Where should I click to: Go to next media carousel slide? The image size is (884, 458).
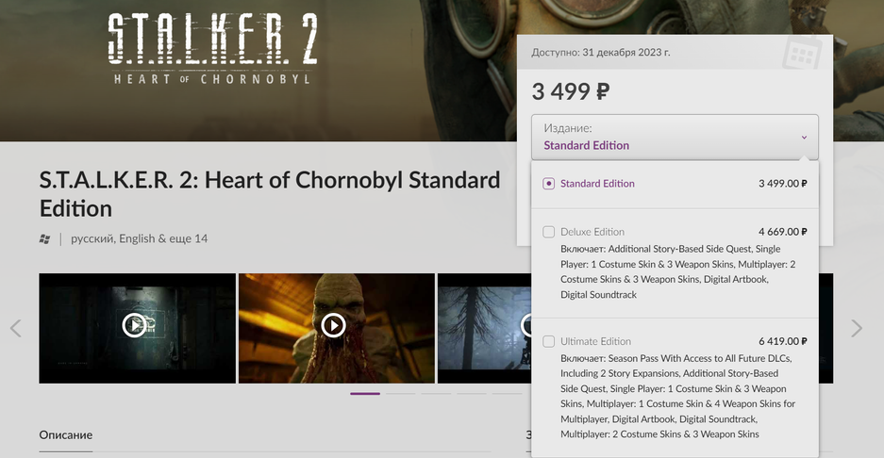click(856, 328)
